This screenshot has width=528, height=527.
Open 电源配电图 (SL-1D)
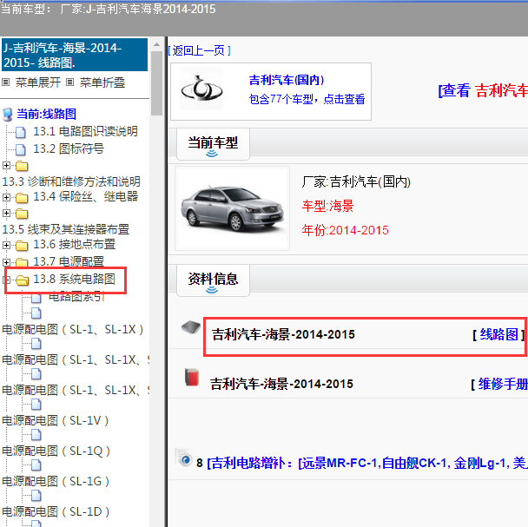[x=56, y=511]
